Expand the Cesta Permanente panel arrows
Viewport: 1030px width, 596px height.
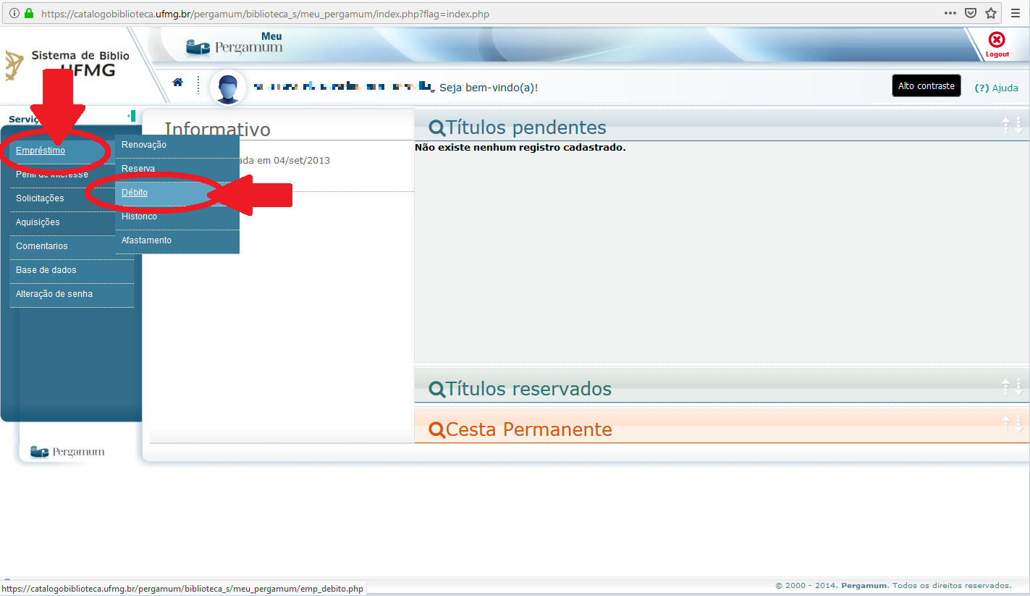pyautogui.click(x=1011, y=424)
